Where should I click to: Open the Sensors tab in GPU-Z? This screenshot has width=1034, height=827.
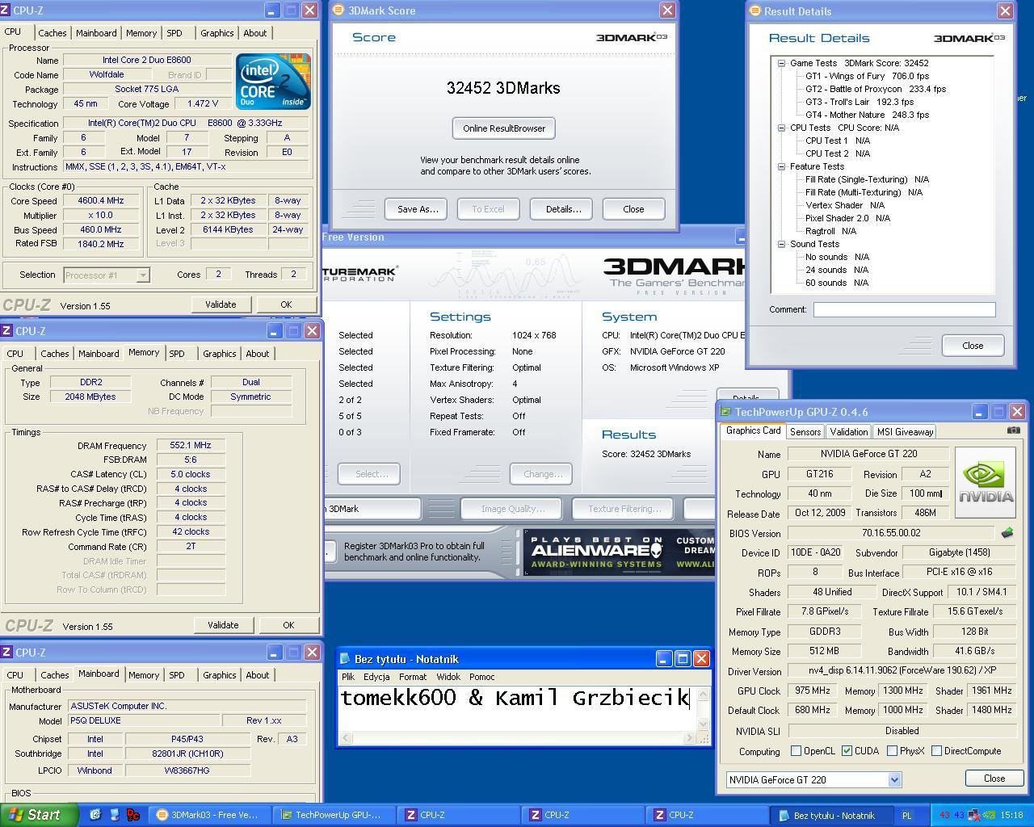coord(805,432)
